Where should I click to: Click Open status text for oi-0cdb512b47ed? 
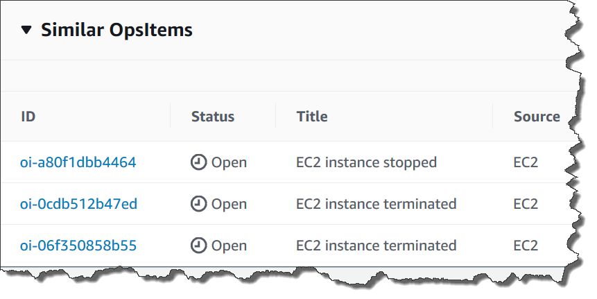pyautogui.click(x=229, y=204)
